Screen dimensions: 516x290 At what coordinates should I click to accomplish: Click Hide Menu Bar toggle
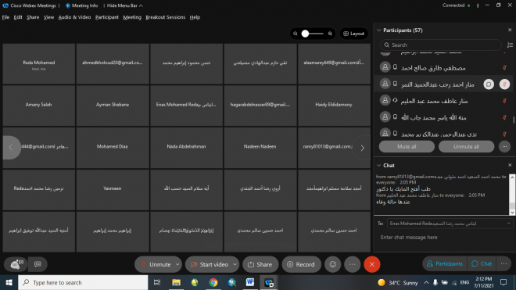(124, 5)
